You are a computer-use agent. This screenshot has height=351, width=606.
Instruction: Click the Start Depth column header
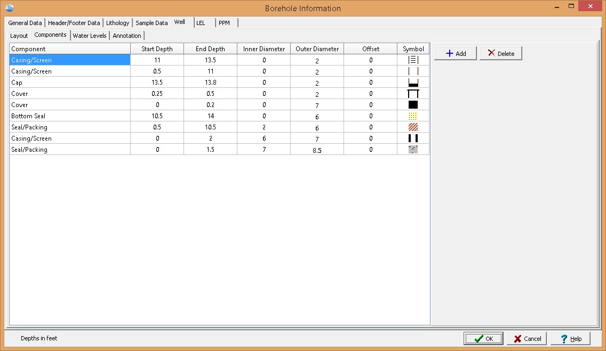pos(157,49)
